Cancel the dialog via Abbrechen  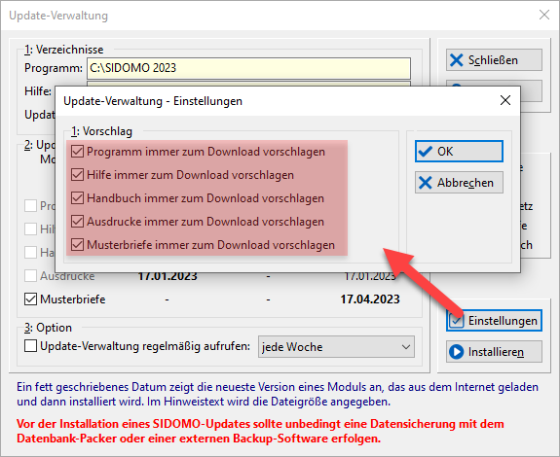tap(459, 183)
